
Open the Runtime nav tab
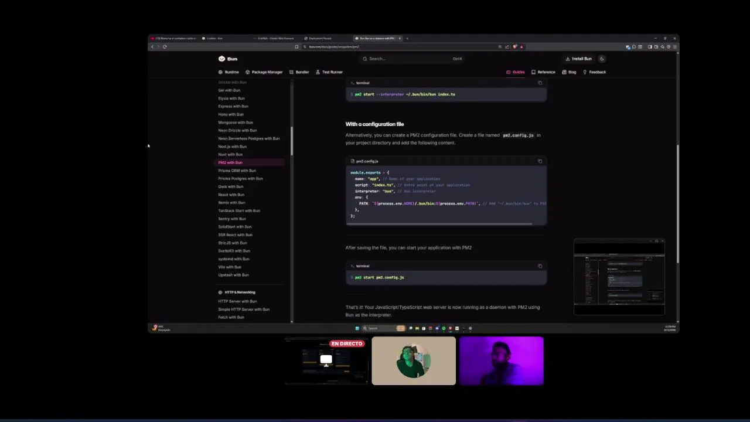229,72
